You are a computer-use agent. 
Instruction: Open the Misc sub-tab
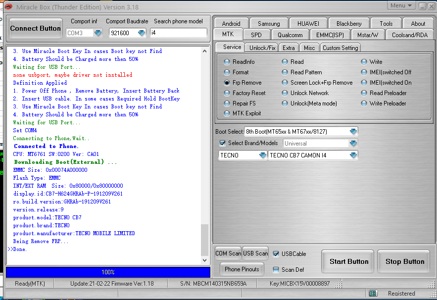[309, 48]
